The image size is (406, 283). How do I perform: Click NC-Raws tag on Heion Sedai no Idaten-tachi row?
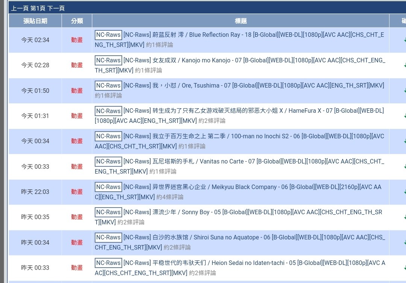pos(108,263)
